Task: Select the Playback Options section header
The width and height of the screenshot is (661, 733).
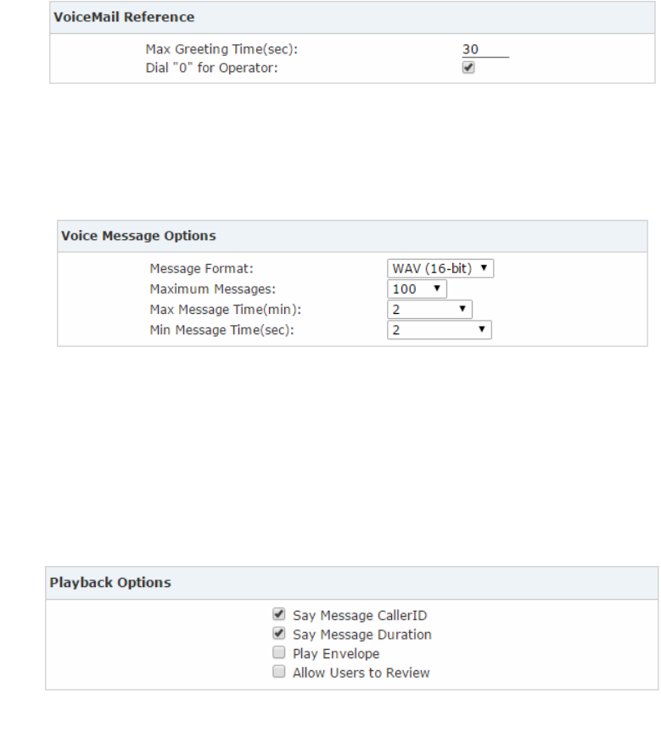Action: tap(110, 583)
